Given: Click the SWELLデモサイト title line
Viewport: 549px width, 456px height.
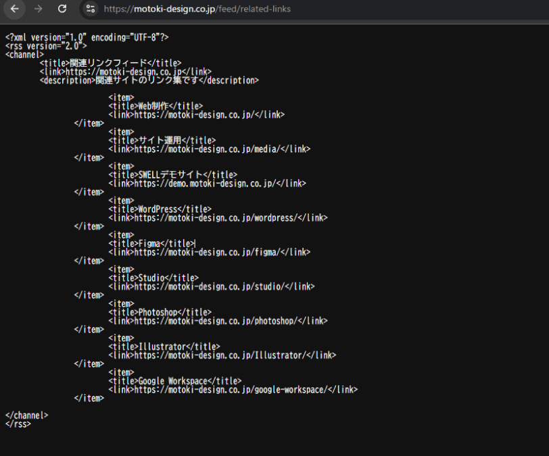Looking at the screenshot, I should (x=172, y=175).
